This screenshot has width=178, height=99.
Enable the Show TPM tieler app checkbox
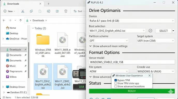116,83
